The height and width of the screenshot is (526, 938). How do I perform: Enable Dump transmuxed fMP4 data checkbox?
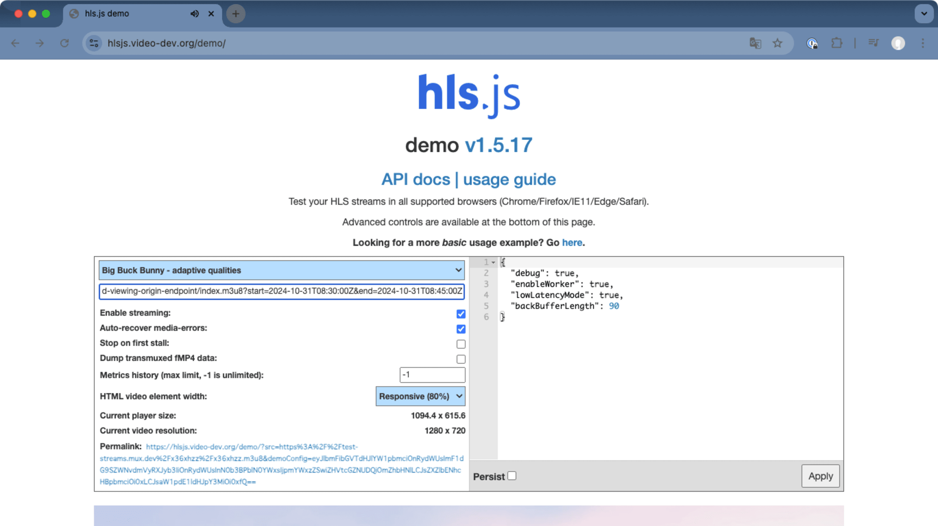pyautogui.click(x=461, y=359)
